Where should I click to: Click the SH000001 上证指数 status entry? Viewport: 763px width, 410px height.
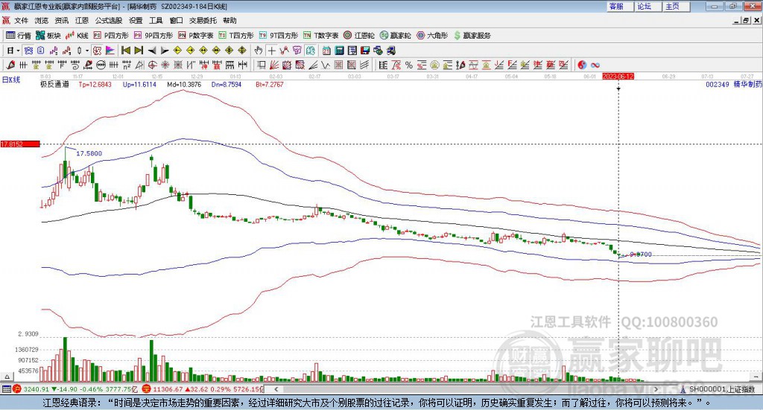pos(718,389)
